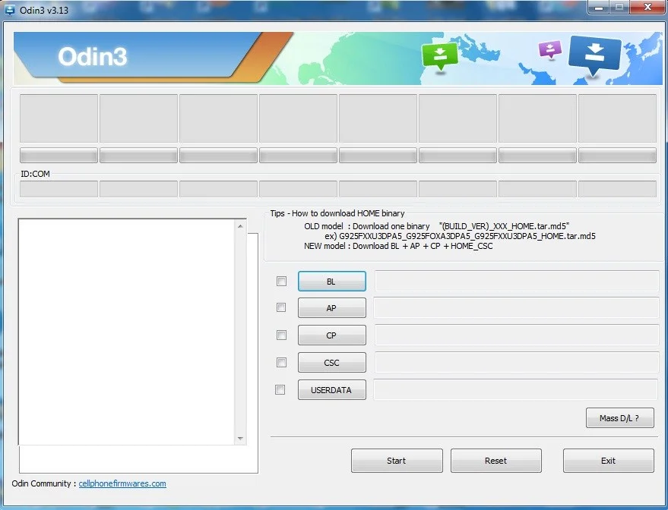Reset Odin settings with Reset button
668x510 pixels.
click(x=496, y=461)
